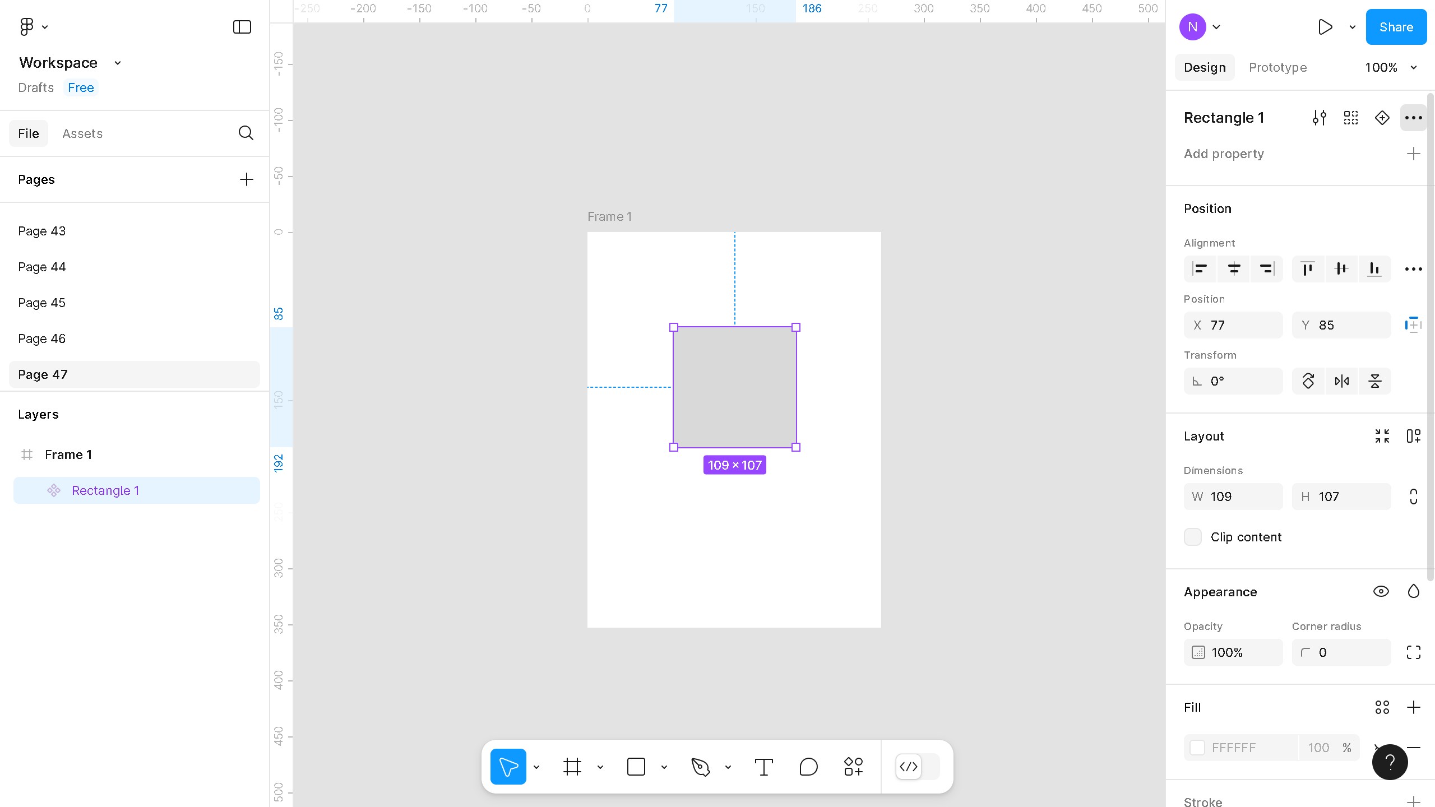Click the Create component icon

pyautogui.click(x=1382, y=118)
